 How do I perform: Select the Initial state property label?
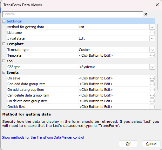16,38
